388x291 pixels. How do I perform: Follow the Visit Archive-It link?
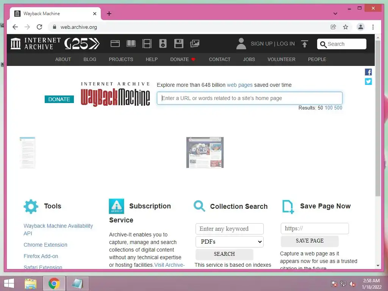coord(169,265)
